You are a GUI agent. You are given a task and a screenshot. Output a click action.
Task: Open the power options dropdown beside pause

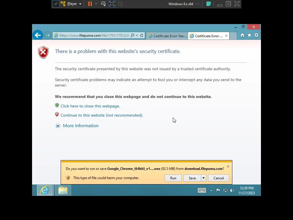[x=96, y=4]
